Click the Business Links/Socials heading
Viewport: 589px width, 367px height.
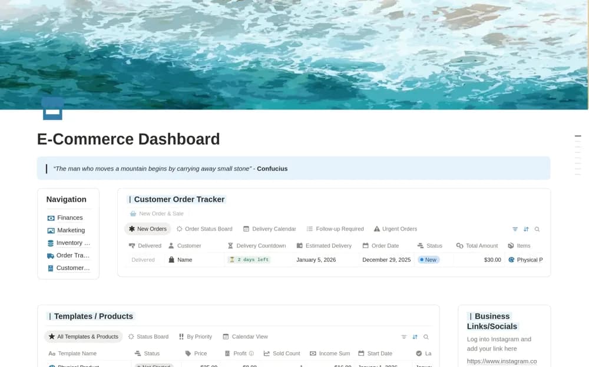(492, 321)
